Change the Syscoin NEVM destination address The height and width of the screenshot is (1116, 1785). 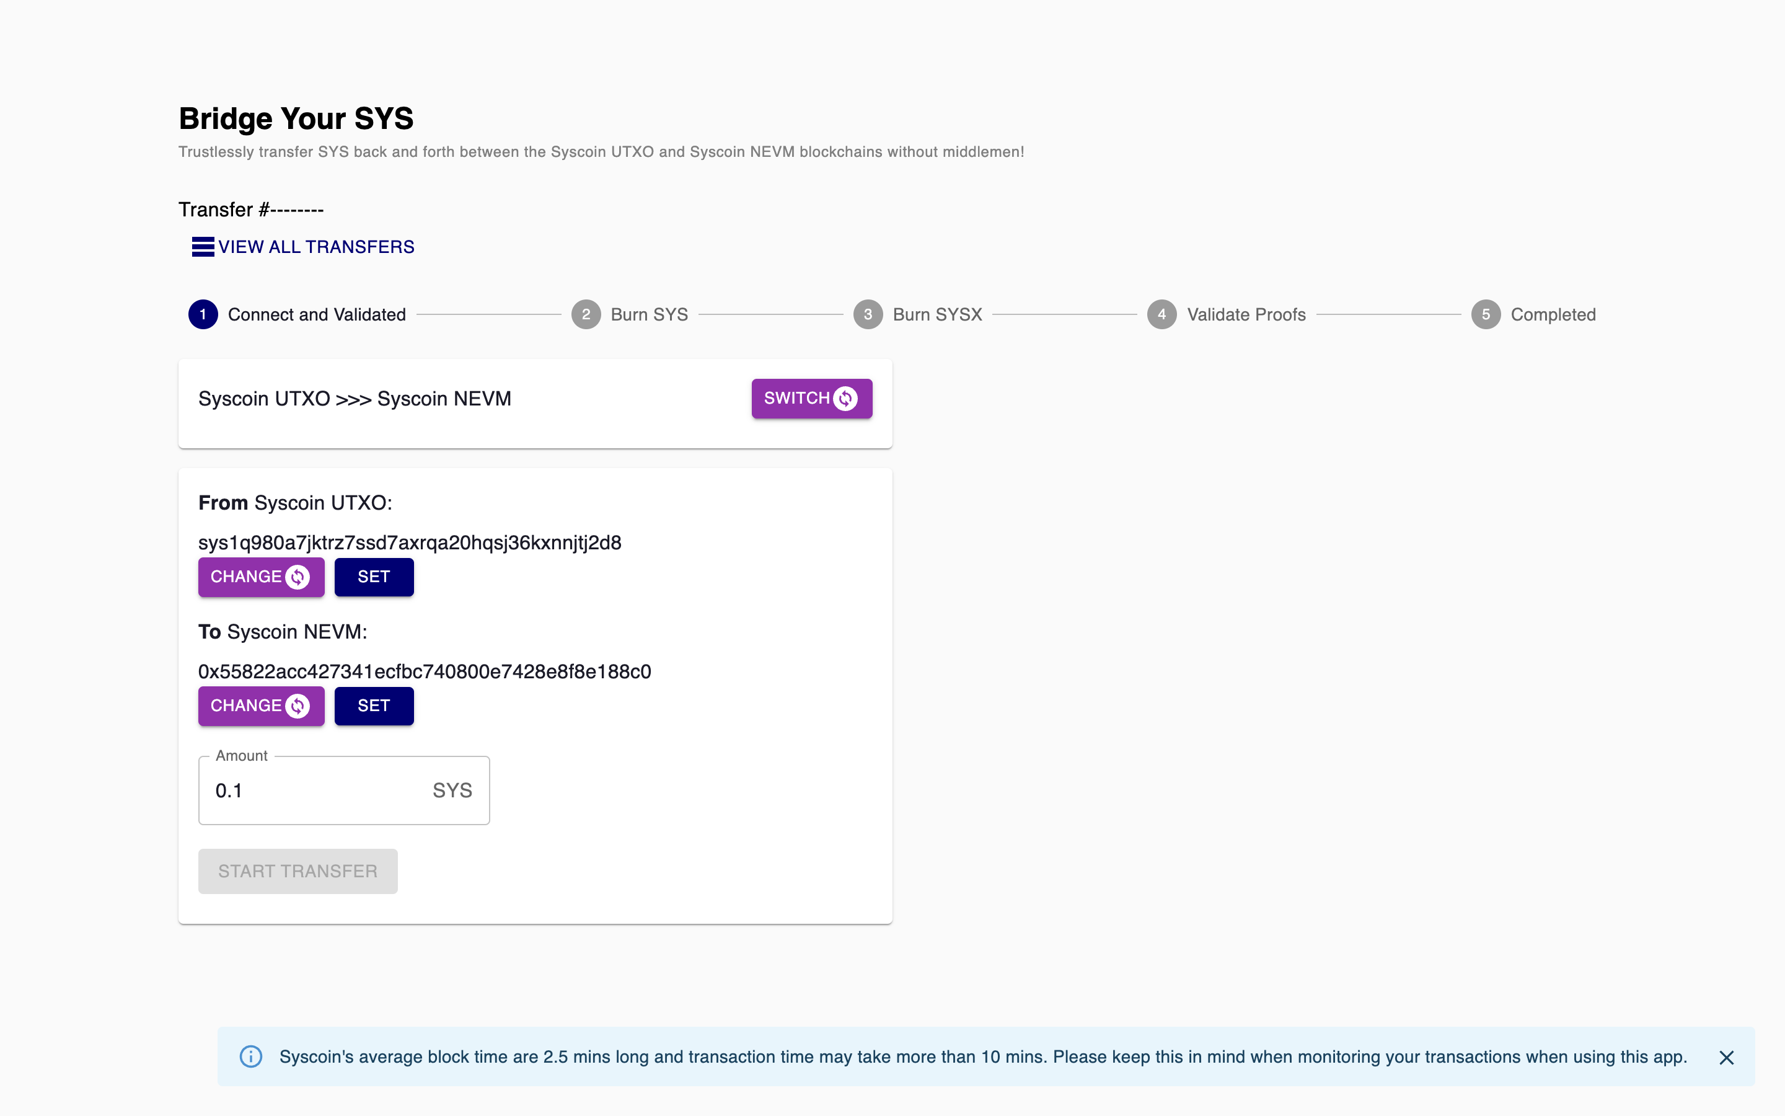point(260,706)
